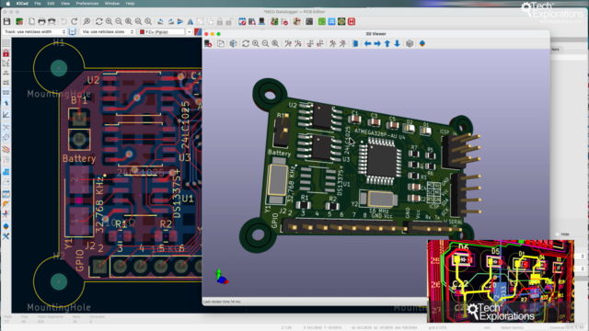Move board down with blue arrow
589x331 pixels.
pos(397,44)
